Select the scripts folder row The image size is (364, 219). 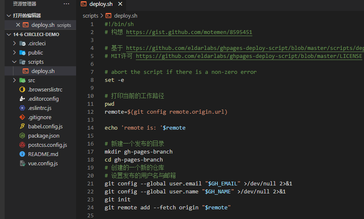[x=40, y=62]
